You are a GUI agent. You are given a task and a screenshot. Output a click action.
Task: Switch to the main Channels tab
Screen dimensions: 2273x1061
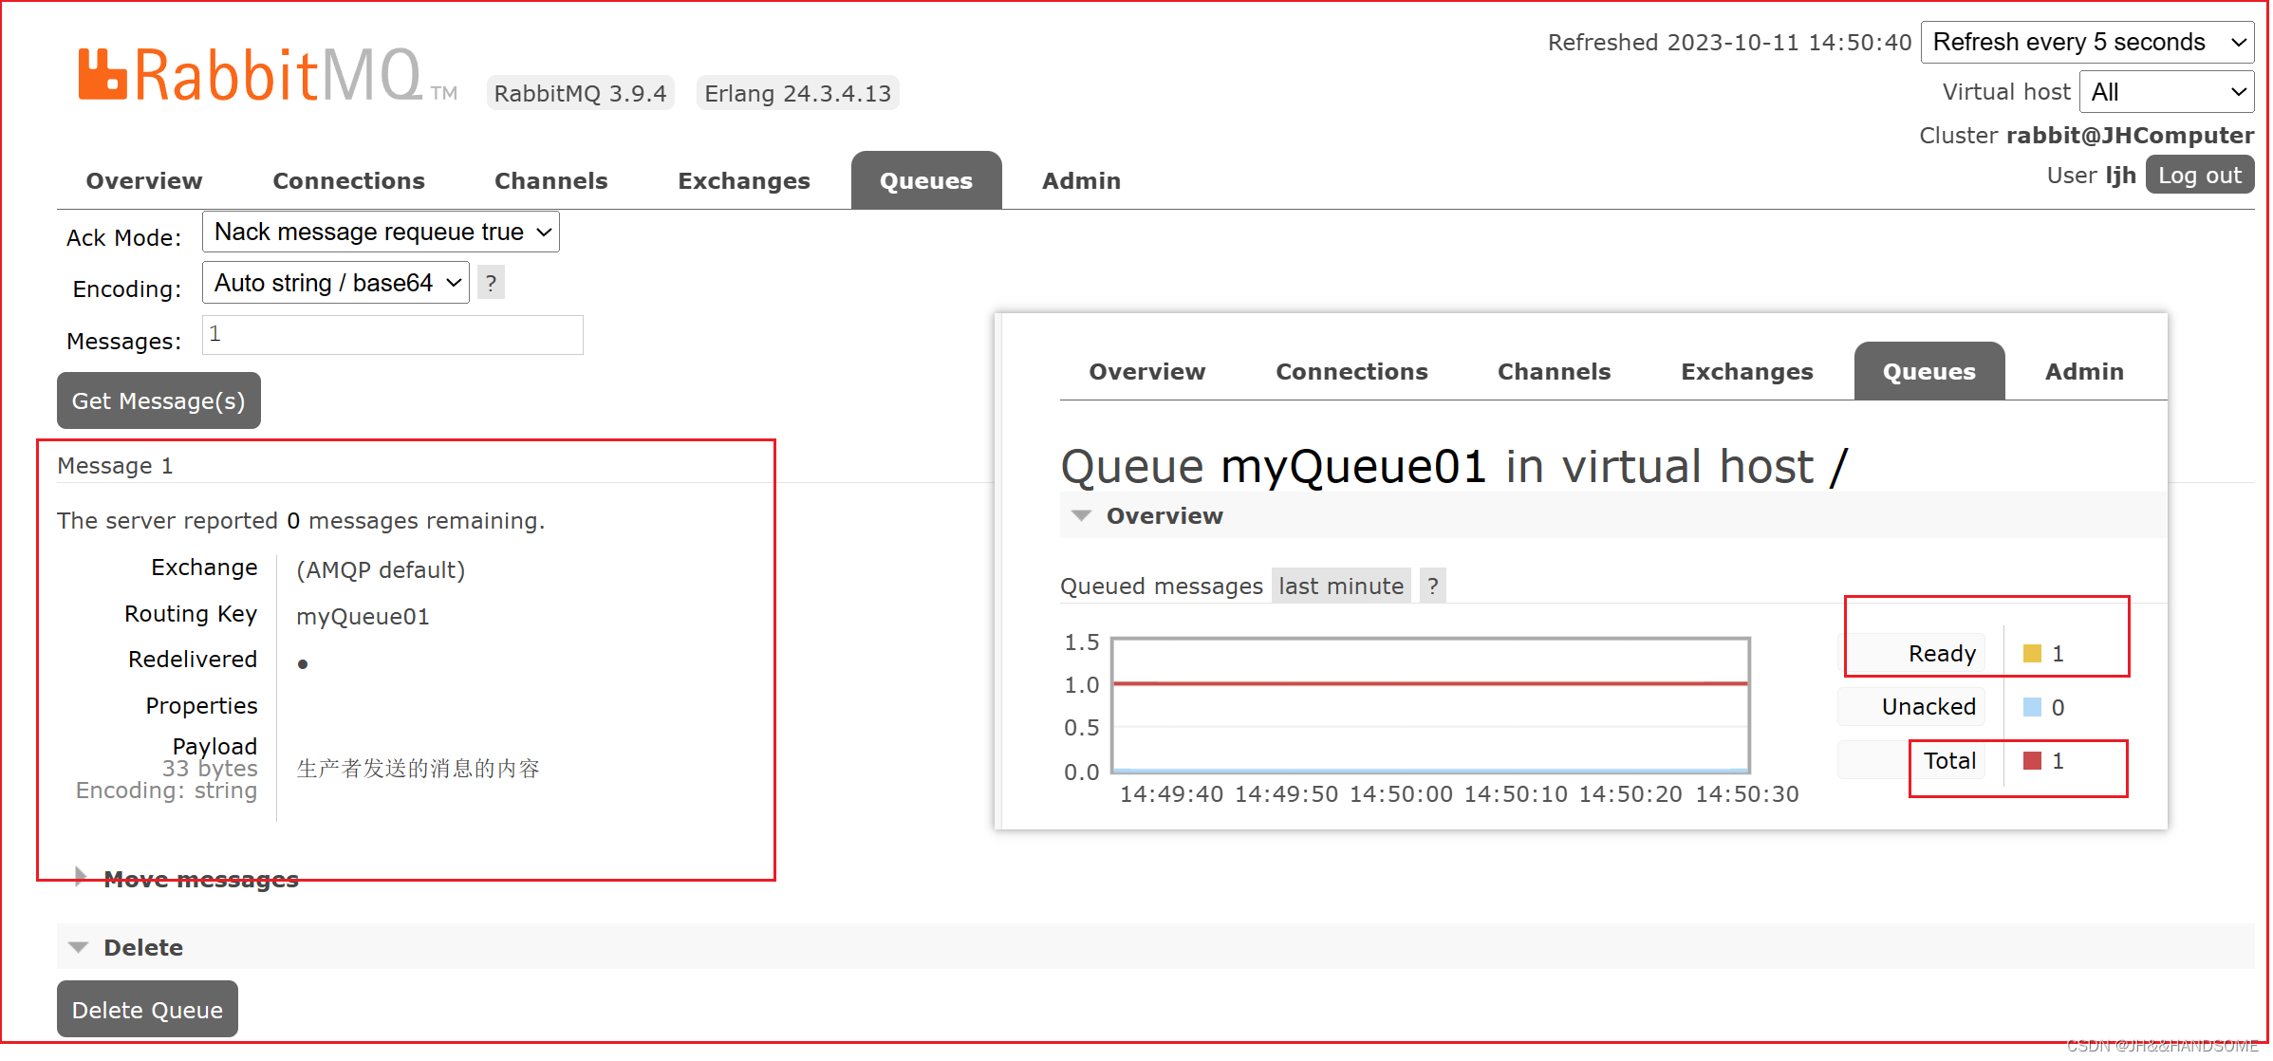pyautogui.click(x=550, y=180)
